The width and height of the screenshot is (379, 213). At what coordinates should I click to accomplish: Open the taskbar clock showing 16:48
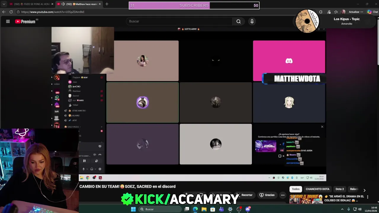(372, 209)
